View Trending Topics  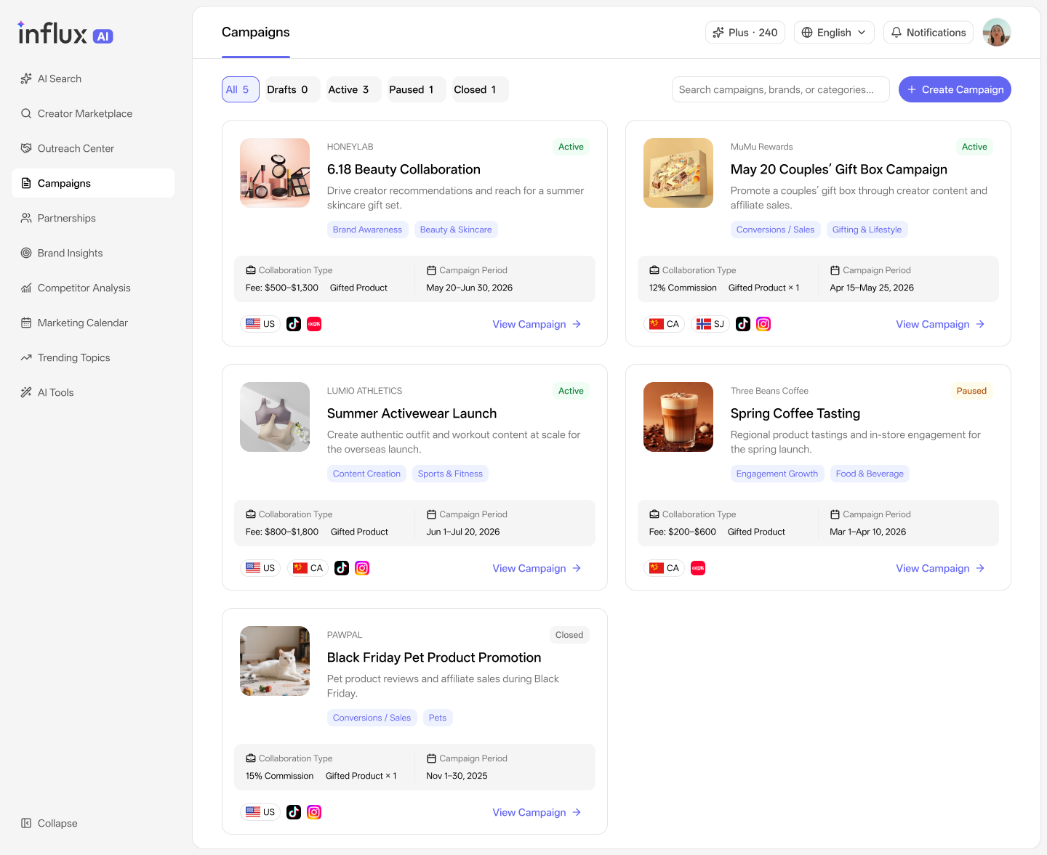click(x=93, y=357)
